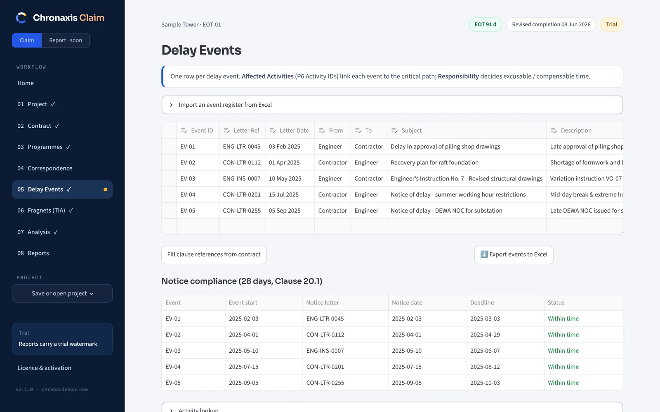Select the row handle for EV-04
660x412 pixels.
[169, 195]
